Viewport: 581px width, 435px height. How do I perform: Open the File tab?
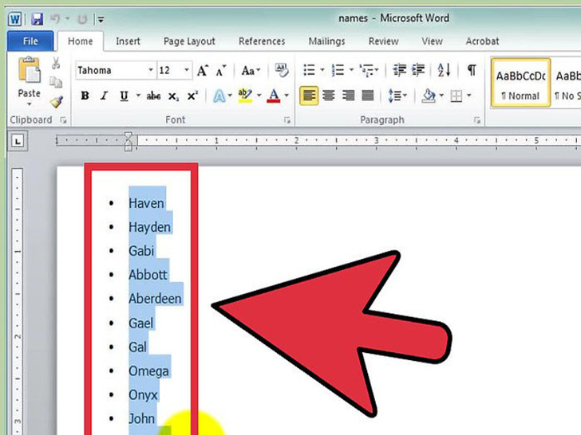(x=30, y=41)
